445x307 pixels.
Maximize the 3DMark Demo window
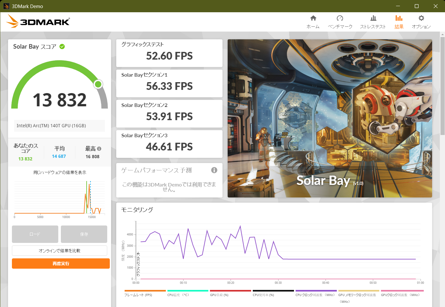(x=417, y=6)
